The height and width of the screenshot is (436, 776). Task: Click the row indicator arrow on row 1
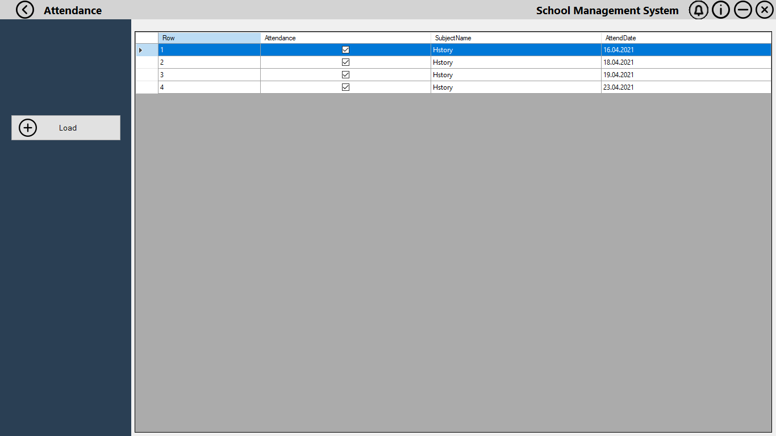[140, 50]
